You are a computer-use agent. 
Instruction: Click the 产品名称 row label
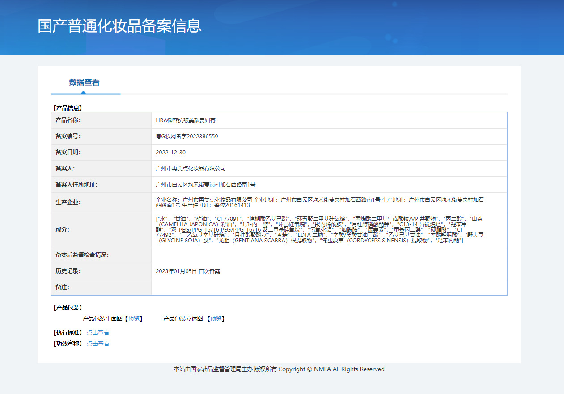tap(69, 120)
